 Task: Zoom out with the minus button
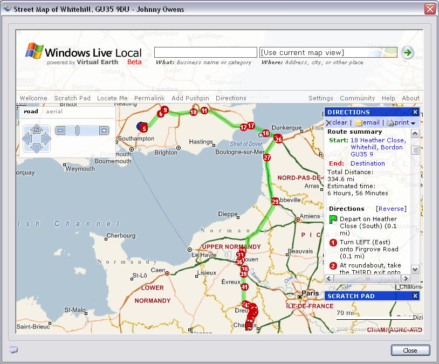(x=60, y=131)
